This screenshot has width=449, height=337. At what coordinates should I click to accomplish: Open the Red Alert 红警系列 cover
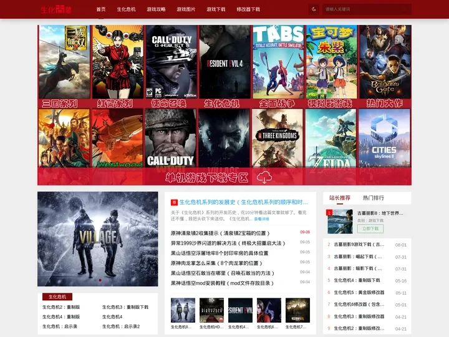[118, 62]
